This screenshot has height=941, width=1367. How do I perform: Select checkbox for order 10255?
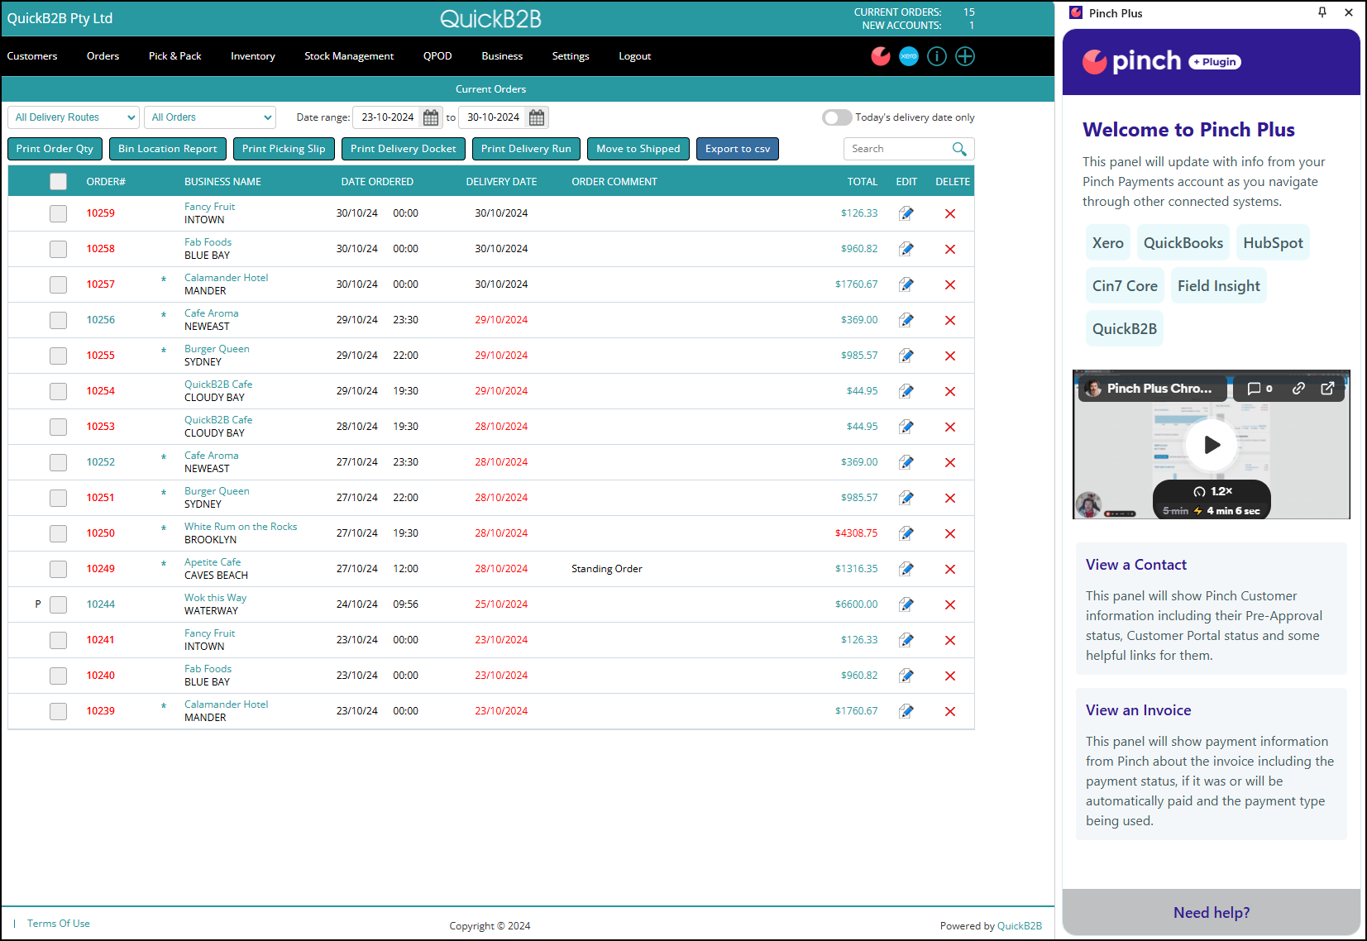[58, 356]
